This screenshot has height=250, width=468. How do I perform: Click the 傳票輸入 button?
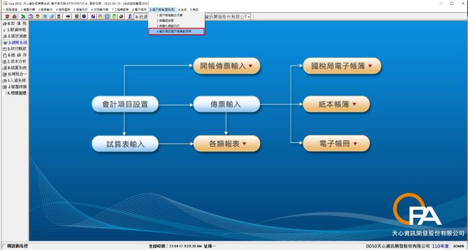point(226,104)
